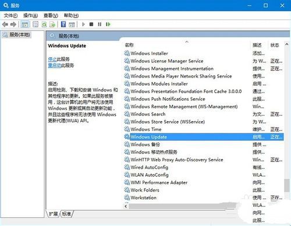Refresh the services list via toolbar
291x226 pixels.
[x=44, y=24]
